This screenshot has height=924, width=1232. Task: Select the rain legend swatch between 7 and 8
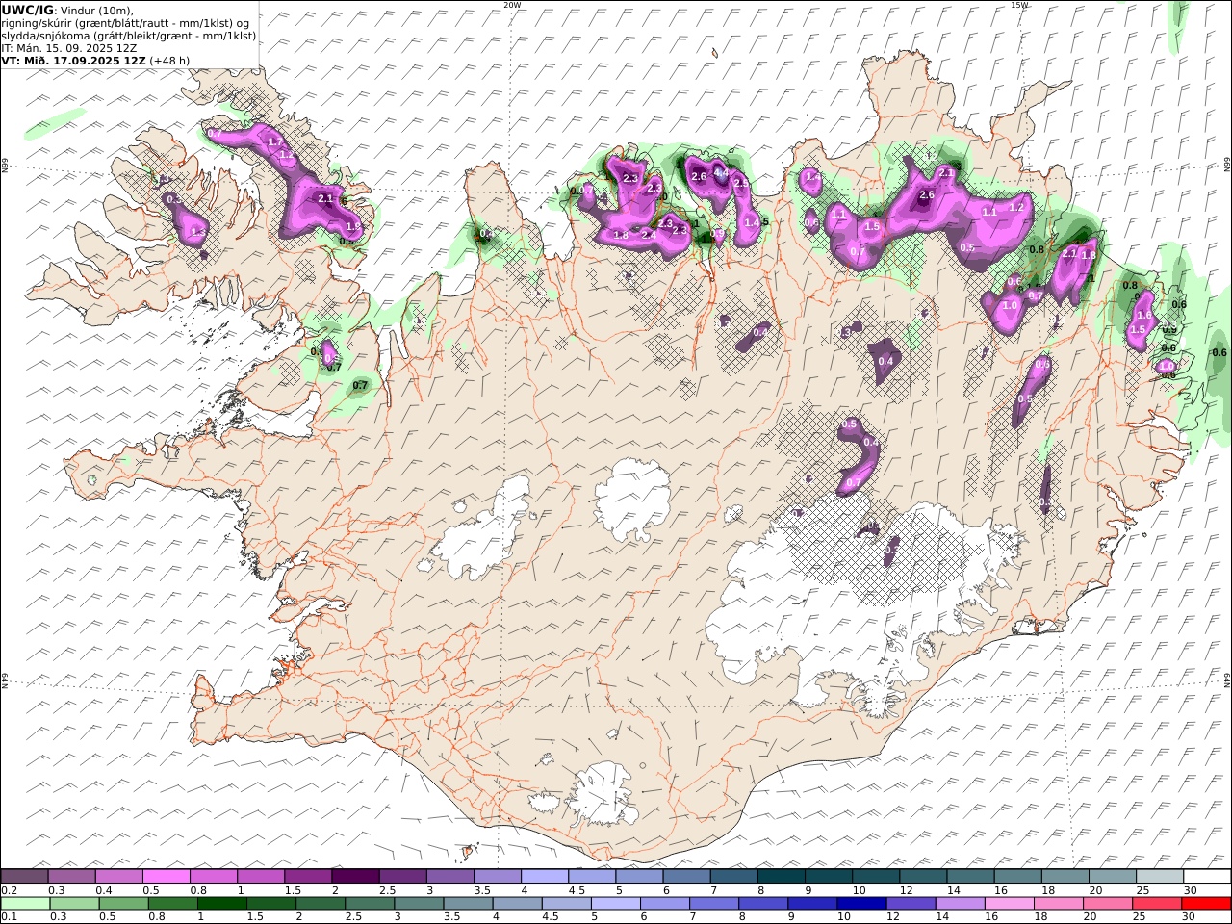714,903
